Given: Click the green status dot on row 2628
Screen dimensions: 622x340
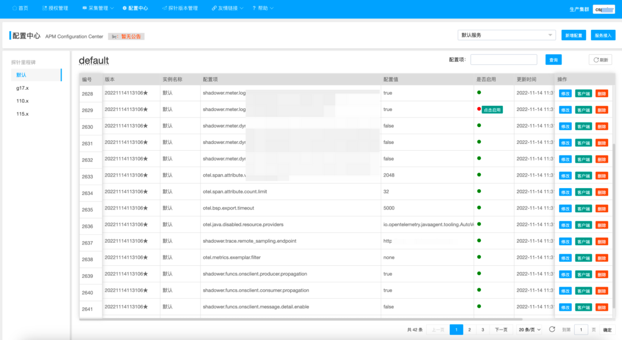Looking at the screenshot, I should [479, 92].
